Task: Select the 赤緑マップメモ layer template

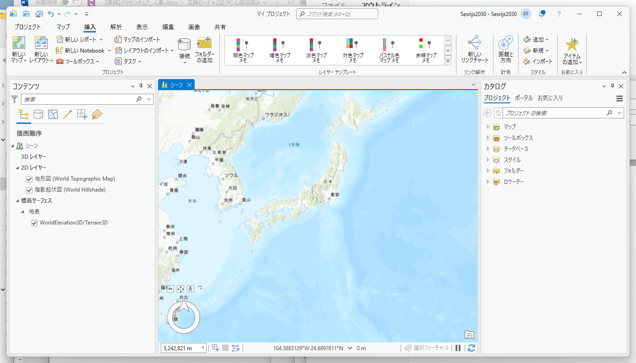Action: [x=426, y=50]
